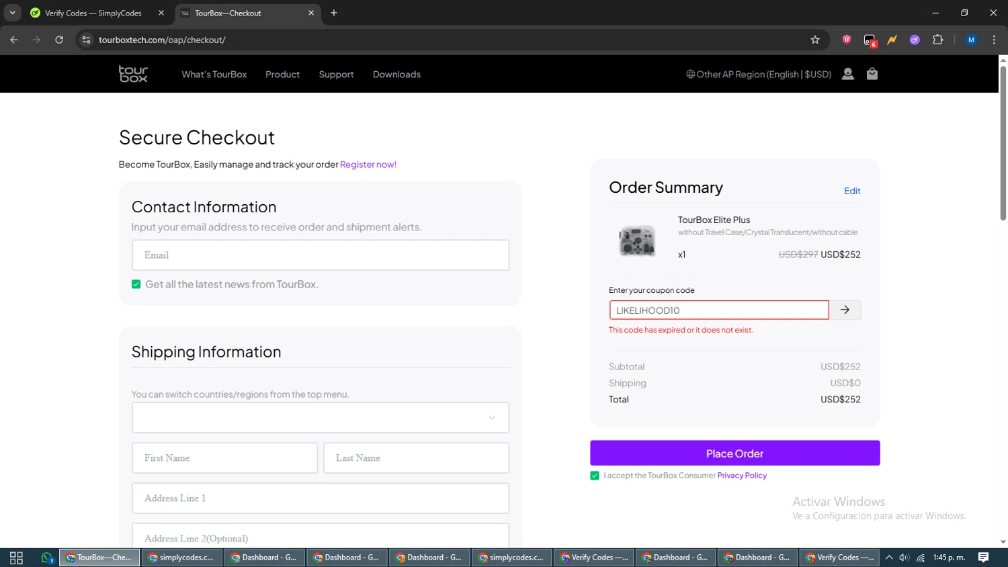Image resolution: width=1008 pixels, height=567 pixels.
Task: Show hidden system tray icons
Action: pyautogui.click(x=889, y=558)
